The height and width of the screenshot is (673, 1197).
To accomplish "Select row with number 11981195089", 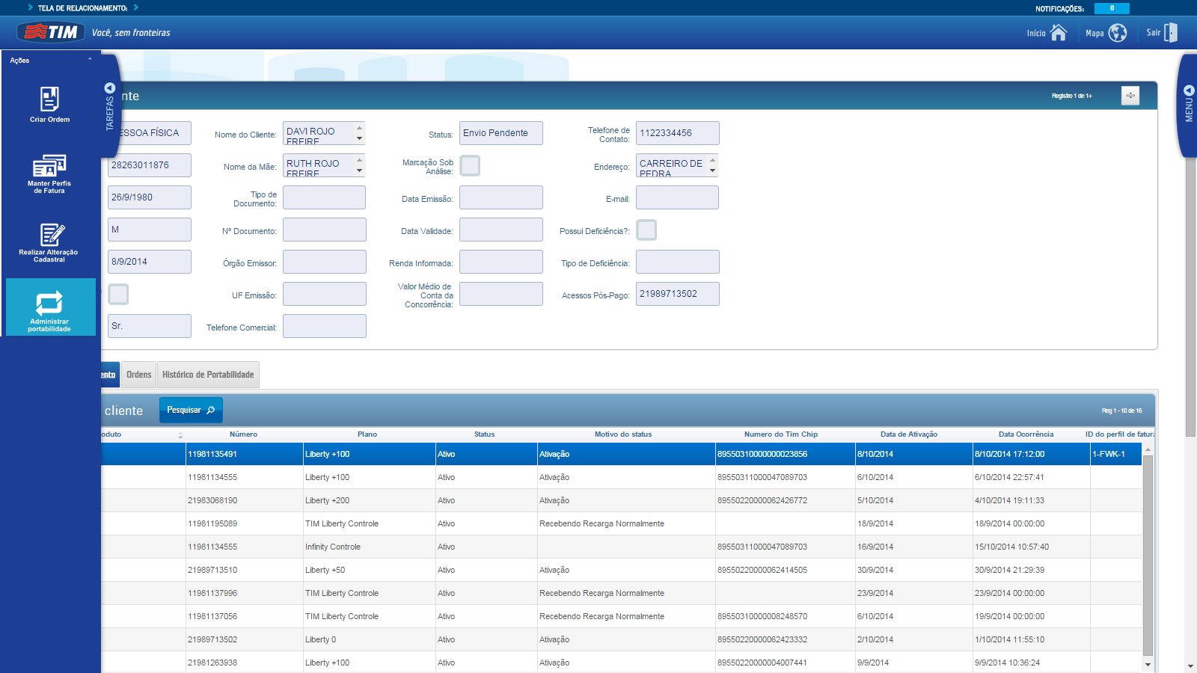I will 622,523.
